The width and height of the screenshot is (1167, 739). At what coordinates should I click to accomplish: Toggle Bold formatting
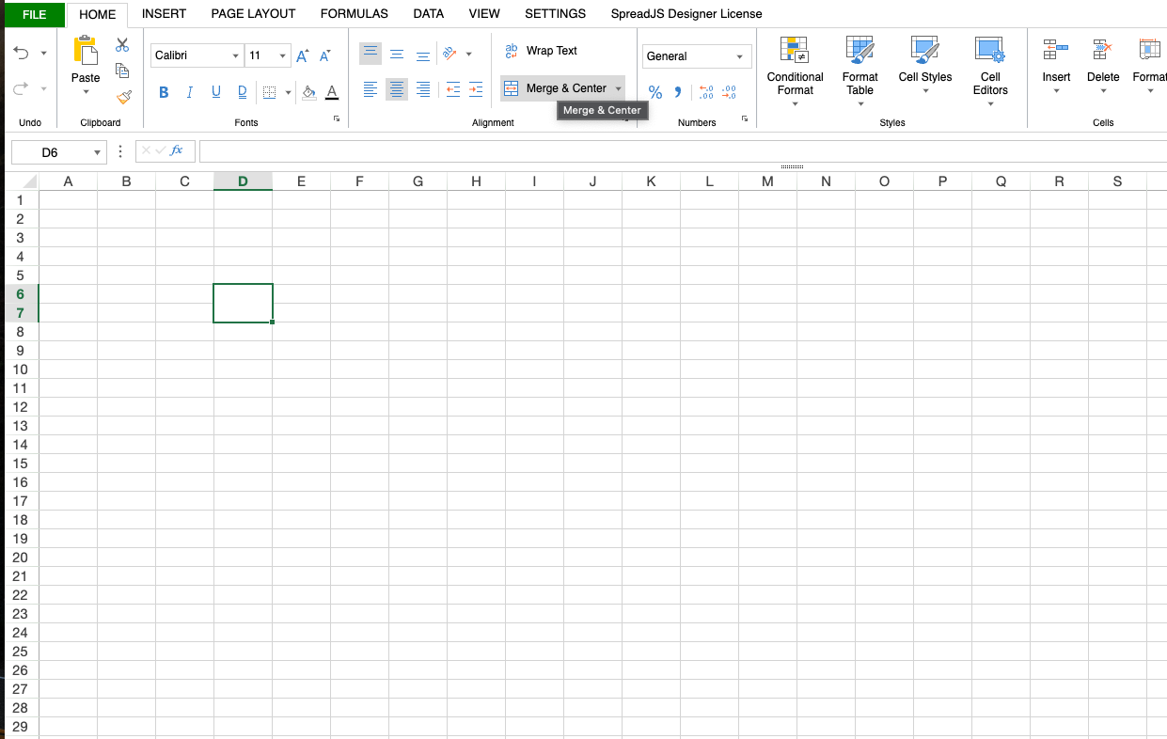[x=164, y=92]
